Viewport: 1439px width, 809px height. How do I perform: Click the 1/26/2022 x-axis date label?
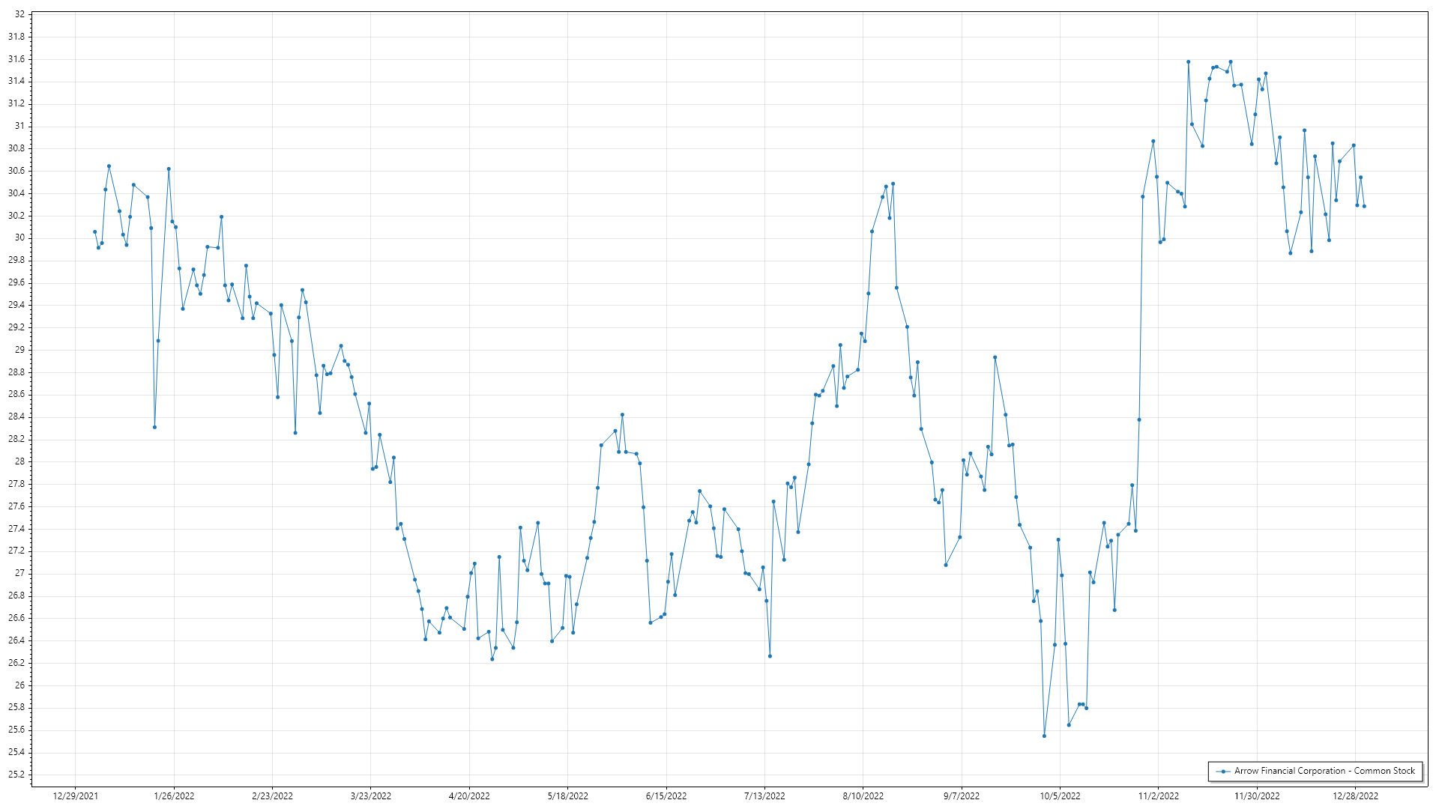click(x=174, y=796)
